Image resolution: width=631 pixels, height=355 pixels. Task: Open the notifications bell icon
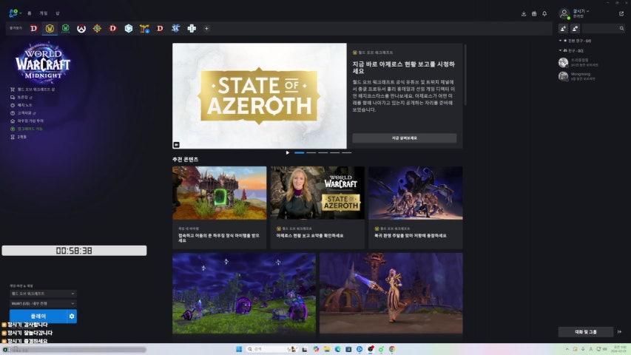pyautogui.click(x=544, y=13)
